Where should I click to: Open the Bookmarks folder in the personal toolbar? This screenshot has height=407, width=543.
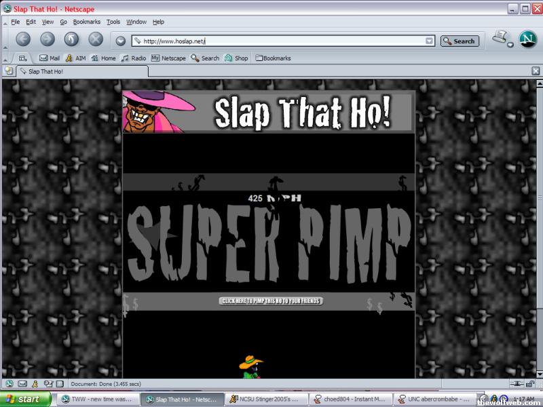click(x=273, y=58)
